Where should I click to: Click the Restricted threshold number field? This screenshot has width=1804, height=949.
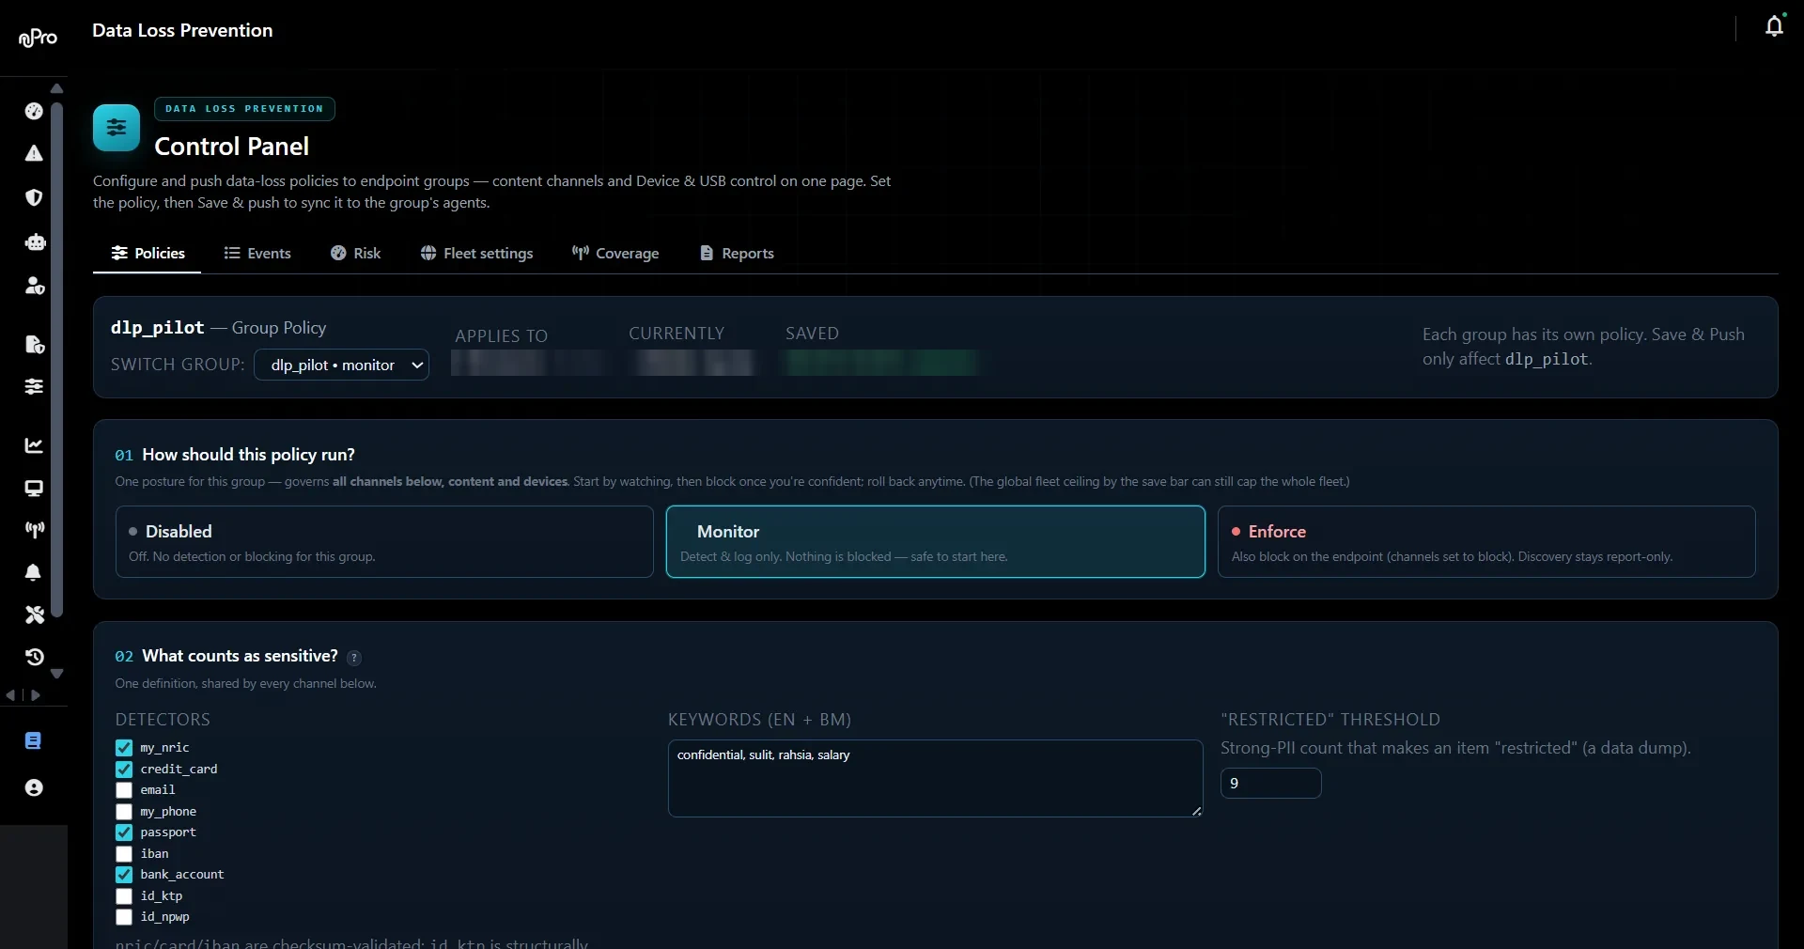pos(1270,784)
